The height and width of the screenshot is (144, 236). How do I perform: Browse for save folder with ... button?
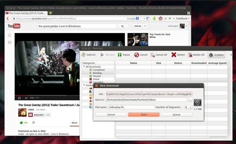click(190, 100)
